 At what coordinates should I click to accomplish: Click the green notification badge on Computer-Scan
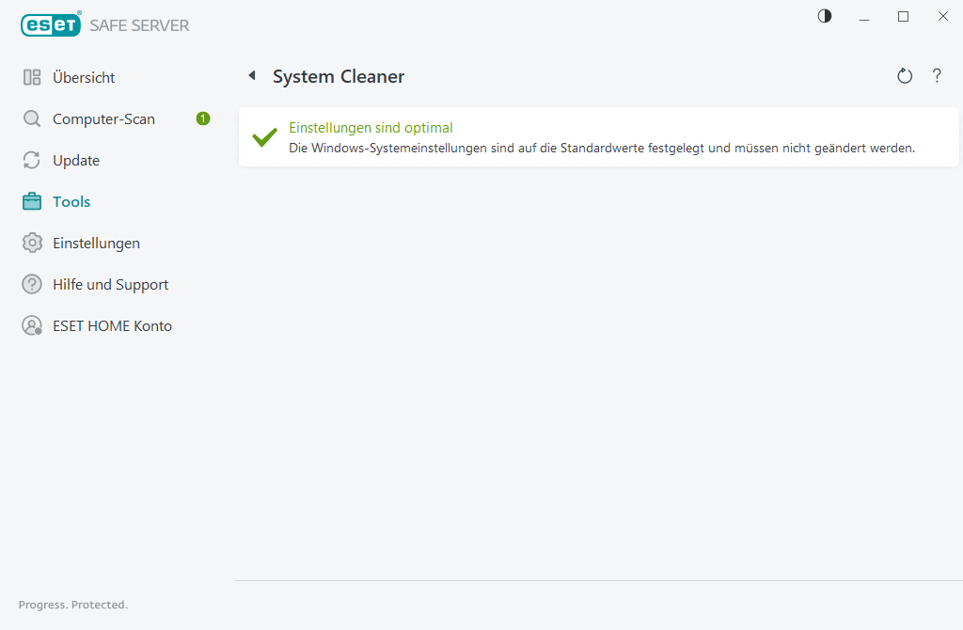(203, 118)
